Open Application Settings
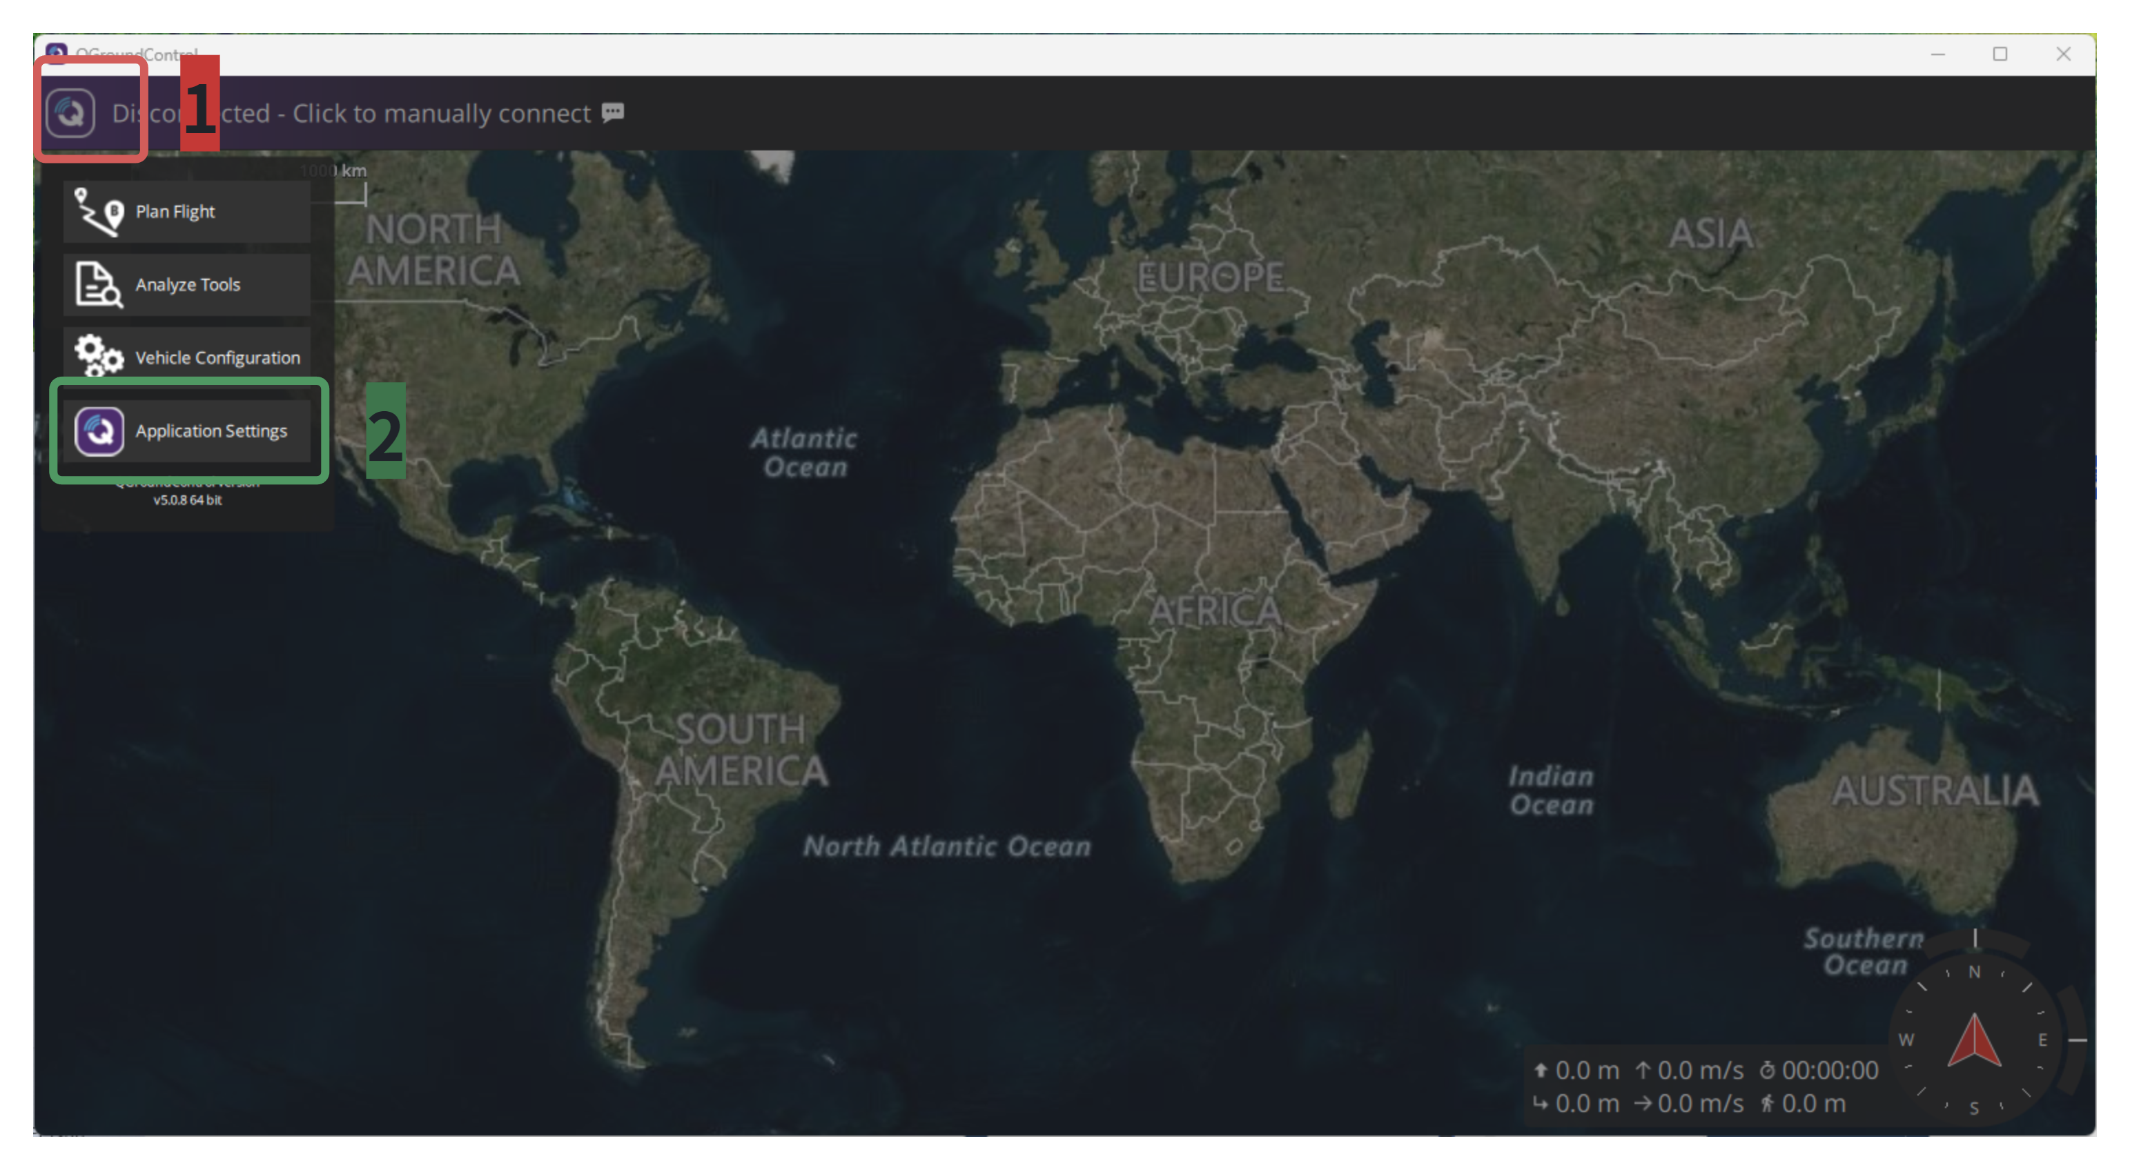Screen dimensions: 2130x1170 (187, 430)
